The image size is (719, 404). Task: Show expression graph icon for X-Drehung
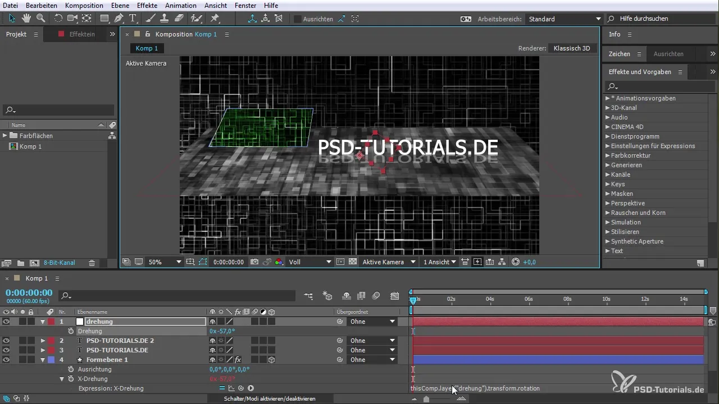click(x=231, y=388)
